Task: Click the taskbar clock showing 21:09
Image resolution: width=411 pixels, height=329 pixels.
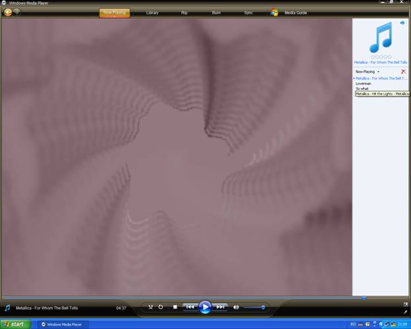Action: point(402,324)
